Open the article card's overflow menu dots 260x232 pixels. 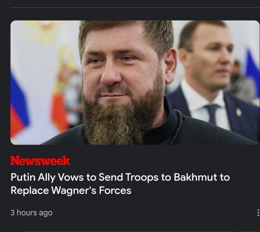point(258,213)
